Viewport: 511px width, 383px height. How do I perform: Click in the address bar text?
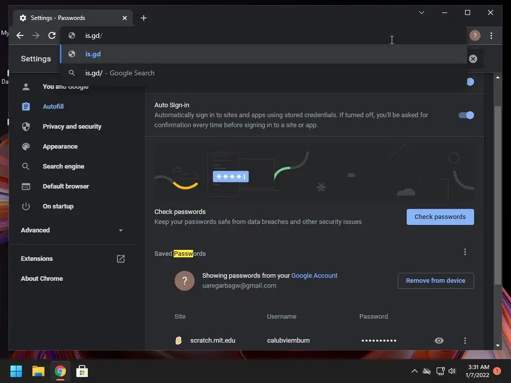click(94, 35)
